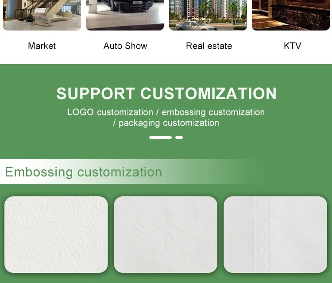Click the Auto Show caption
This screenshot has height=283, width=332.
click(x=125, y=46)
